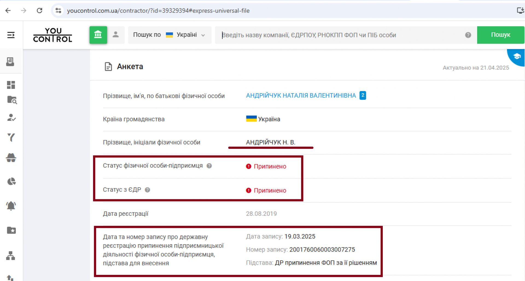The height and width of the screenshot is (281, 525).
Task: Open dashboard tiles icon in sidebar
Action: pos(11,85)
